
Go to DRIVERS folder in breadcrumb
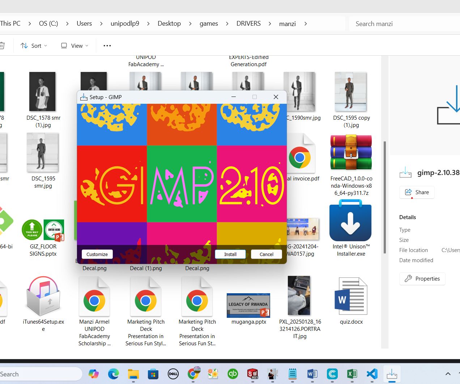[x=248, y=24]
